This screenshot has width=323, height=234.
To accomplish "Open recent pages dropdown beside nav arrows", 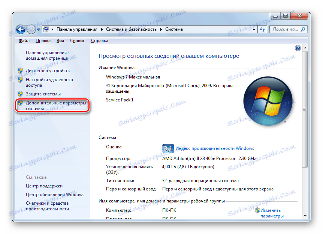I will (x=39, y=30).
